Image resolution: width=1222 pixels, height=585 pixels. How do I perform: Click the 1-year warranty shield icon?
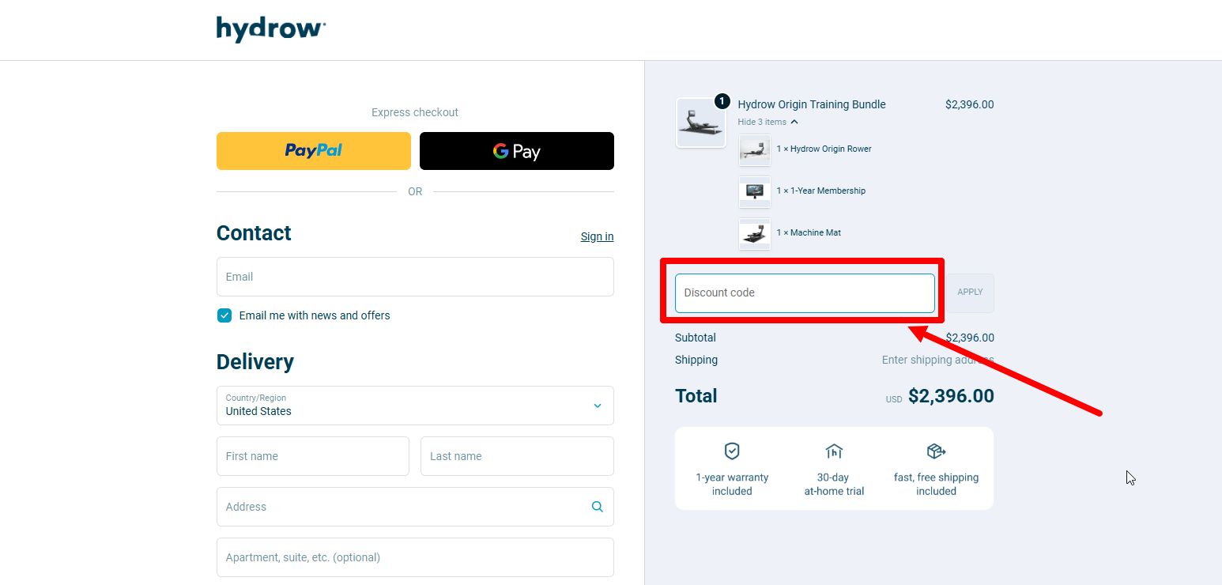click(x=732, y=451)
